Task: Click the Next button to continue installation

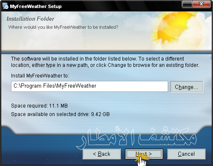Action: [x=144, y=154]
